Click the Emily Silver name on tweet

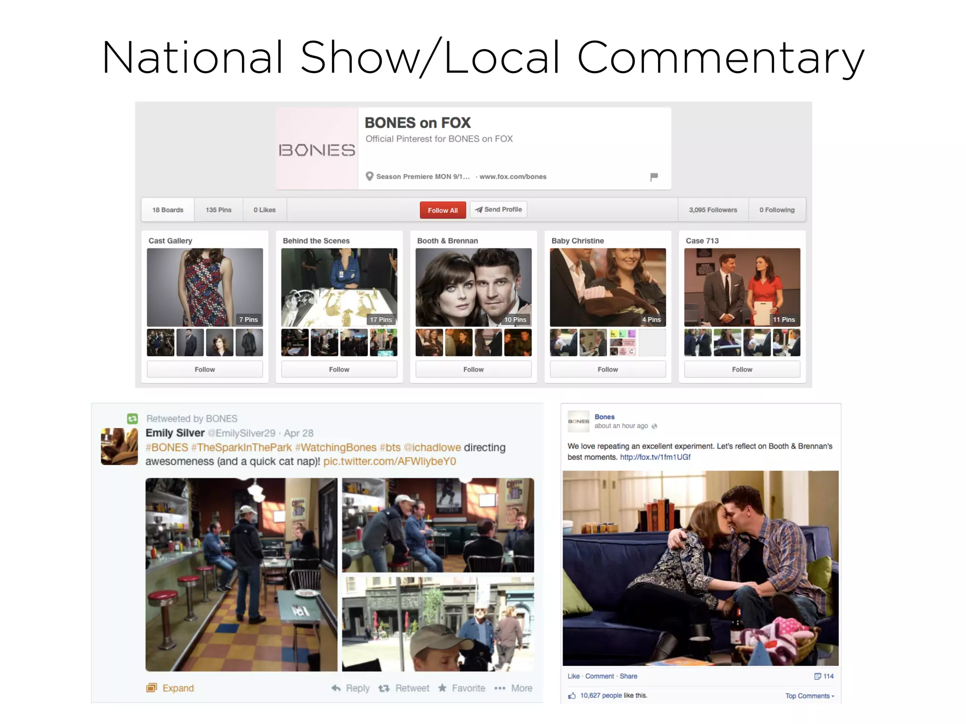[x=175, y=433]
